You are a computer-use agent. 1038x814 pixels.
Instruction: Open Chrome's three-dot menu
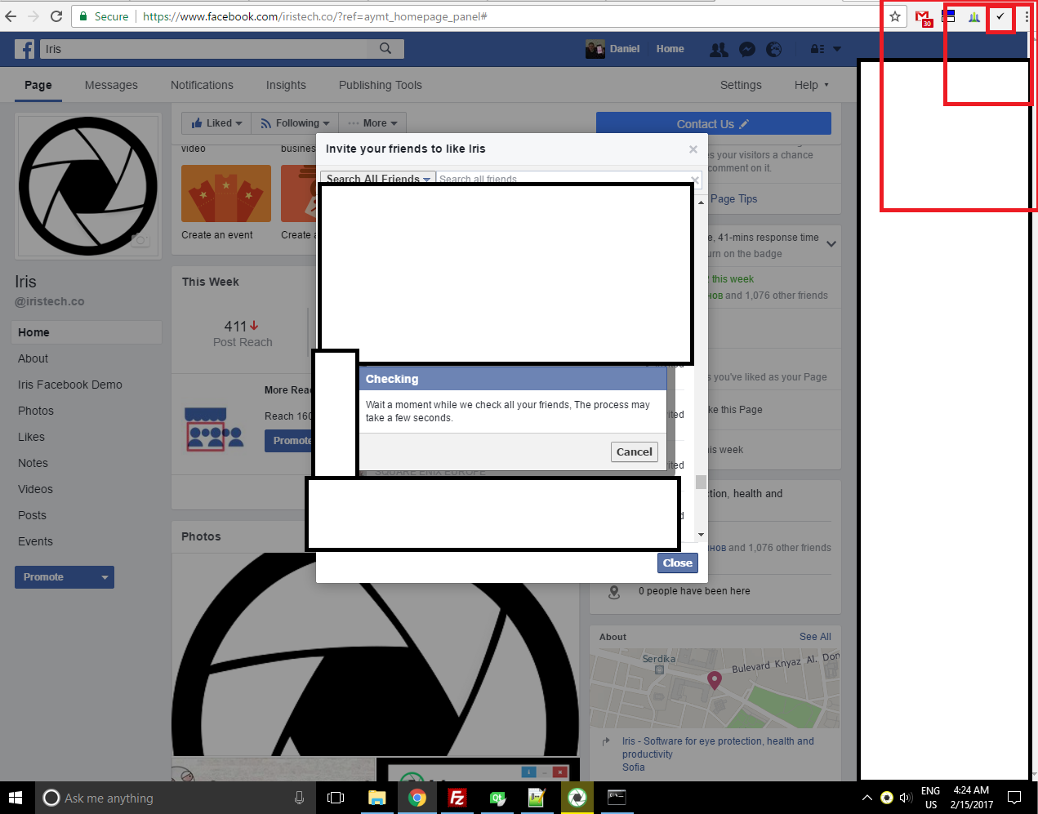click(x=1027, y=16)
